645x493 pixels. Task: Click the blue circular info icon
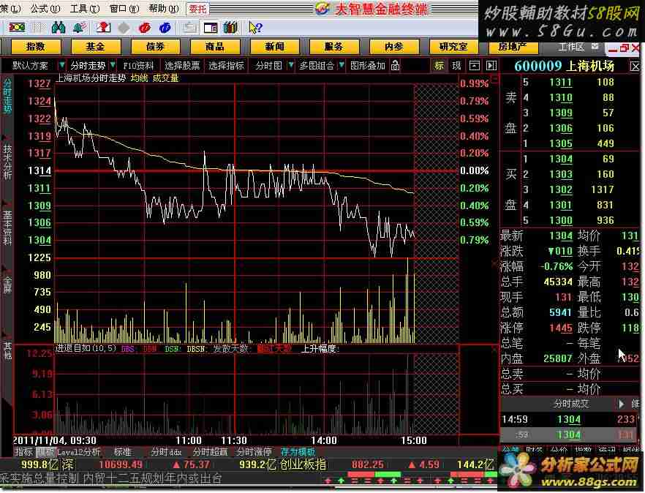point(165,27)
